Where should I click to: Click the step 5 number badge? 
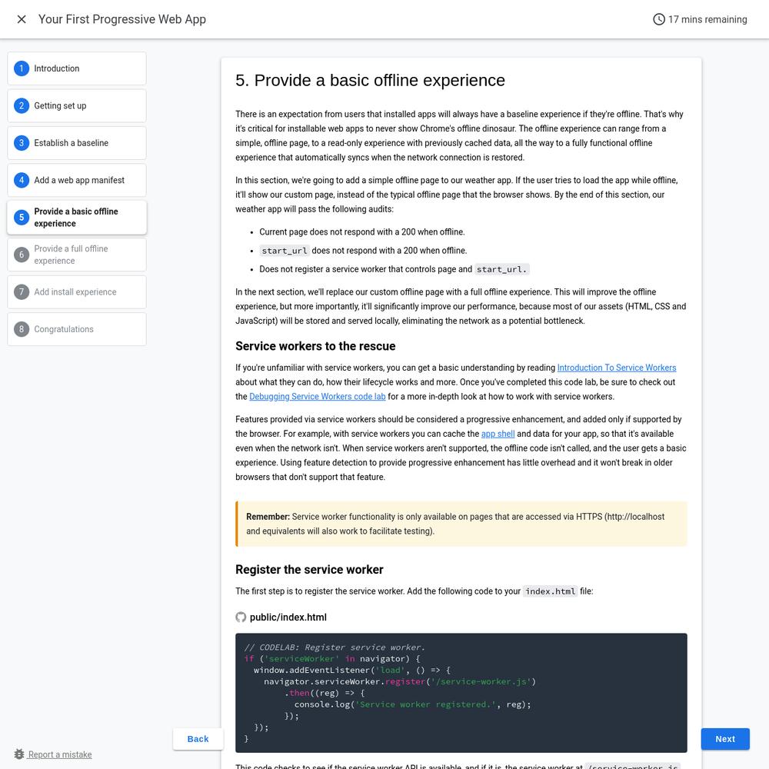[x=21, y=218]
